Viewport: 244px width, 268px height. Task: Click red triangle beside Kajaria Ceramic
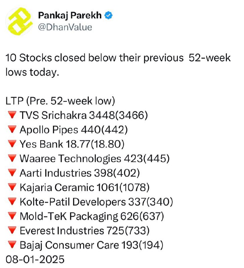pyautogui.click(x=12, y=187)
